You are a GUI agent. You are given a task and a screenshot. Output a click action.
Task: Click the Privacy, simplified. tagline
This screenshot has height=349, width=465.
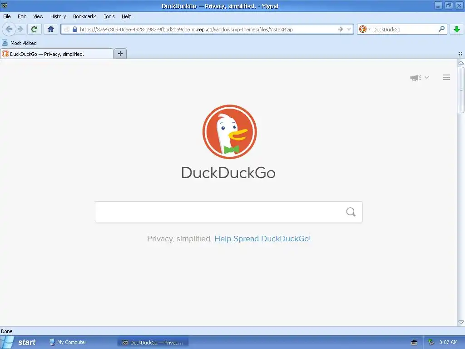click(179, 239)
